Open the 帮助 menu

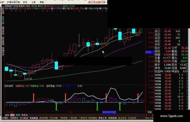pyautogui.click(x=42, y=2)
